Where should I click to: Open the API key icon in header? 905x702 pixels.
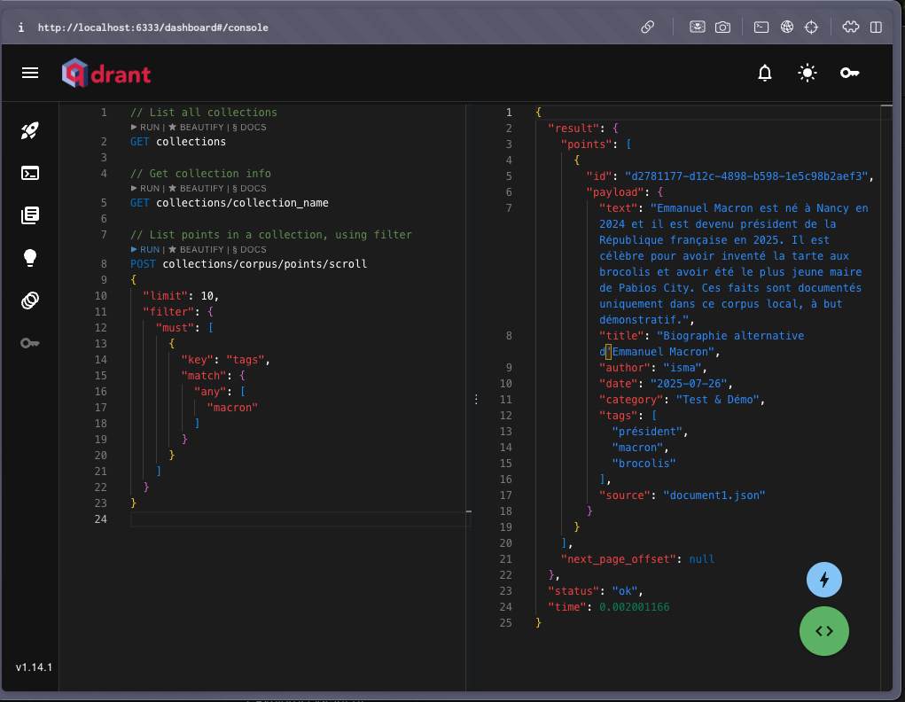coord(849,73)
